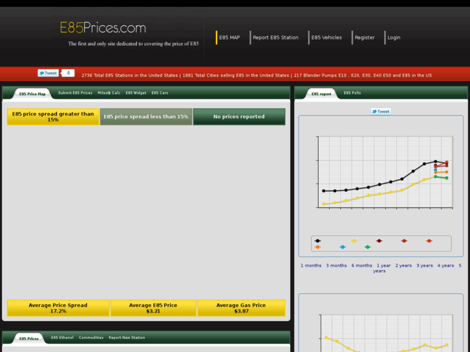Click the tweet count bubble showing 4
470x352 pixels.
[x=68, y=73]
